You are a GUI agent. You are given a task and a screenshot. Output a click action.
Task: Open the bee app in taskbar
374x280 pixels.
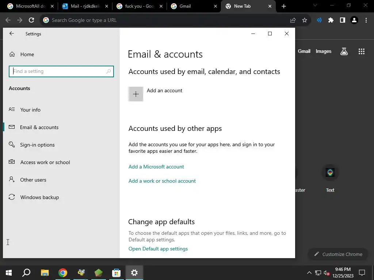click(x=81, y=273)
